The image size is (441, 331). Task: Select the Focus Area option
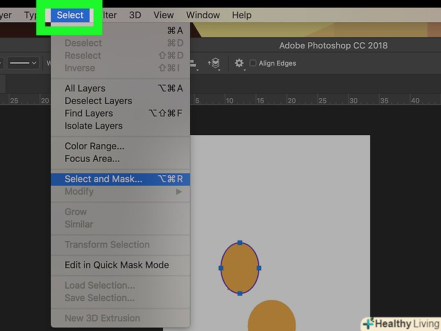(92, 159)
